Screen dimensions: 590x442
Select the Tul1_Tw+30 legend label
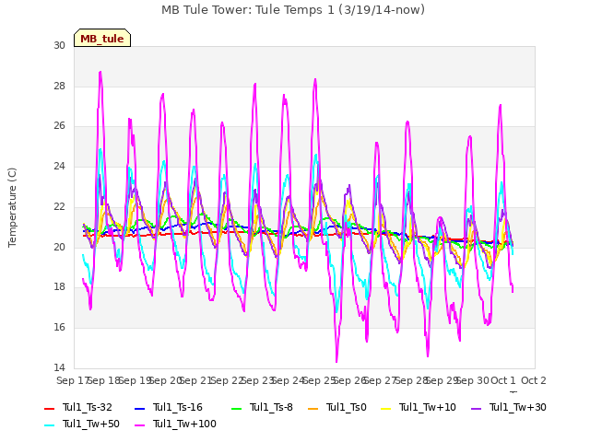click(x=518, y=407)
